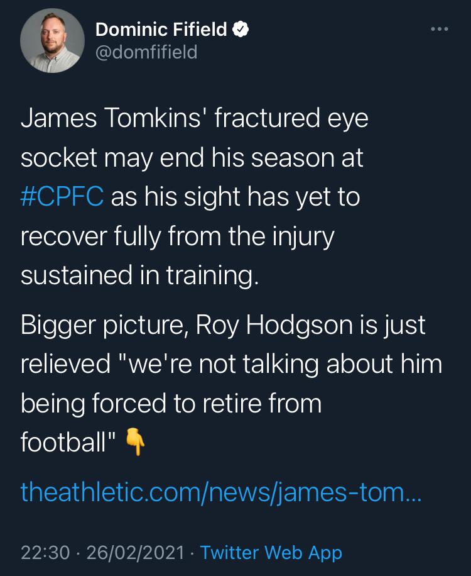Click the verified badge next to Dominic Fifield
Image resolution: width=471 pixels, height=576 pixels.
point(240,29)
